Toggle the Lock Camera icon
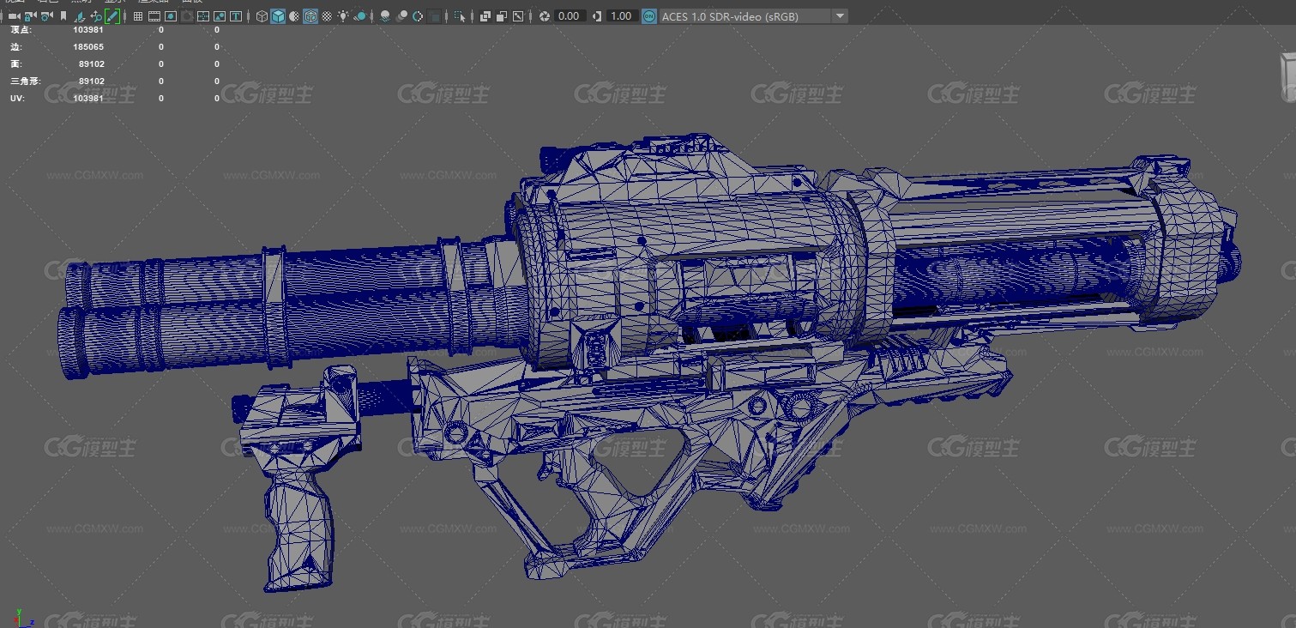1296x628 pixels. tap(30, 16)
